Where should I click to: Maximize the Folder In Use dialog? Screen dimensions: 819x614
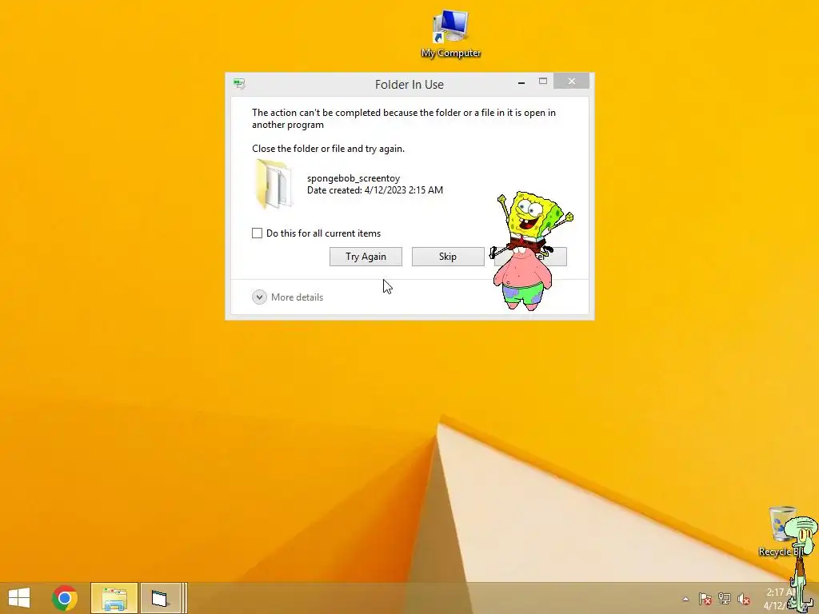tap(543, 82)
